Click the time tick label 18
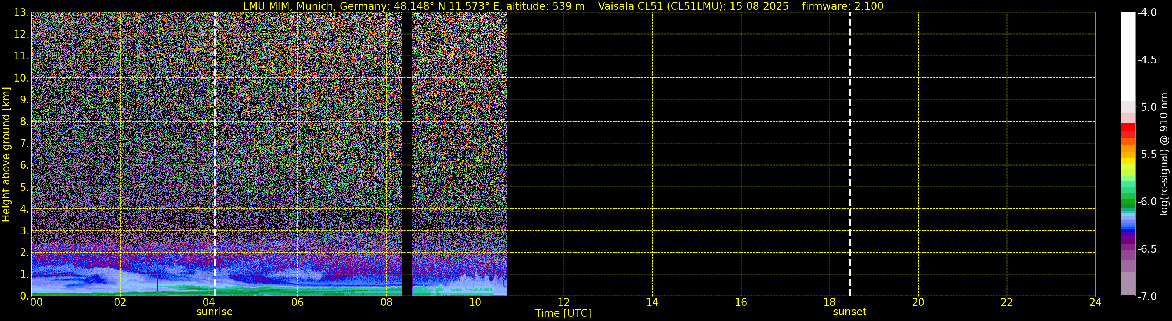Screen dimensions: 1172x321 click(x=830, y=302)
